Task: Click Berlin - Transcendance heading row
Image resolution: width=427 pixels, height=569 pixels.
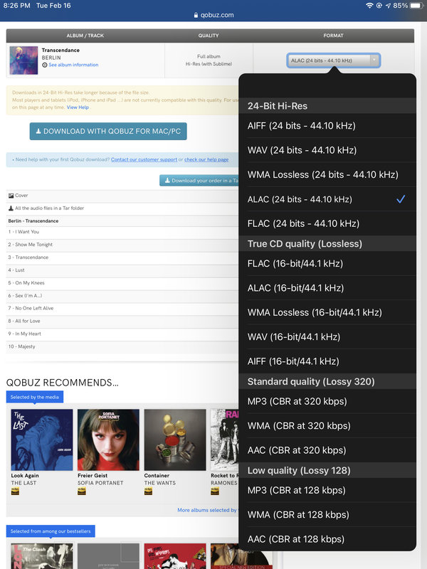Action: click(122, 221)
